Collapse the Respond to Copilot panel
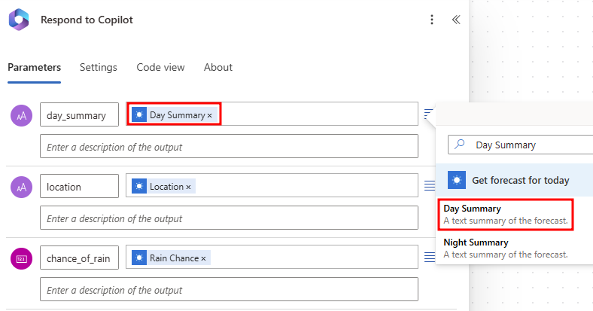 [x=455, y=20]
